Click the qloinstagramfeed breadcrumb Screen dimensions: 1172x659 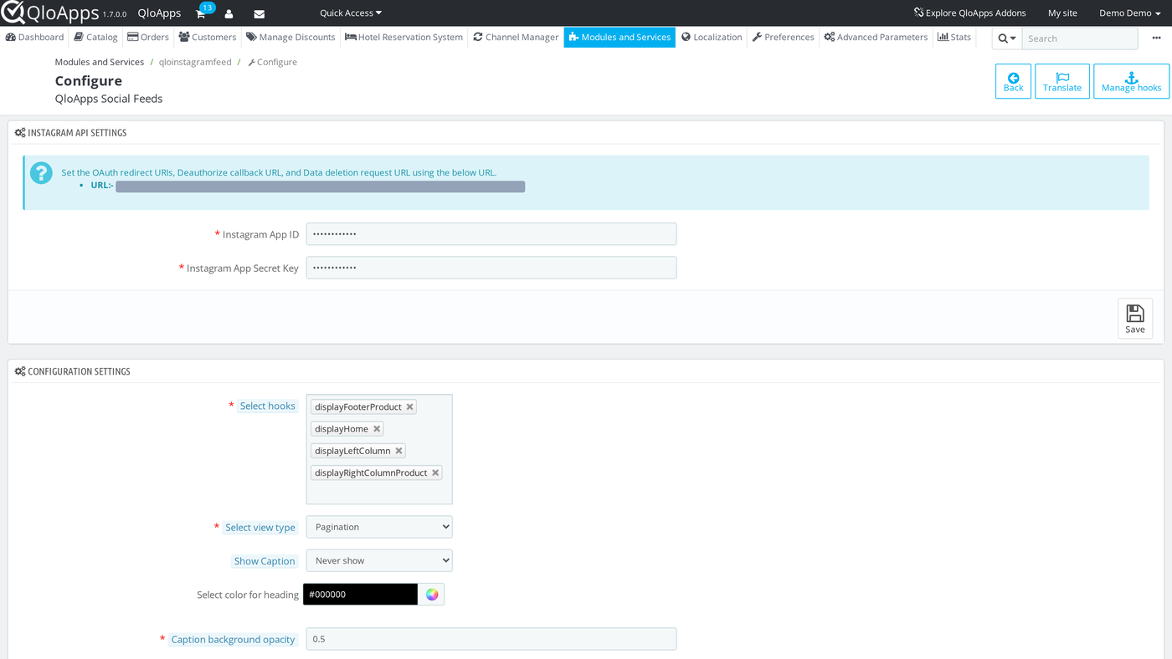(195, 63)
